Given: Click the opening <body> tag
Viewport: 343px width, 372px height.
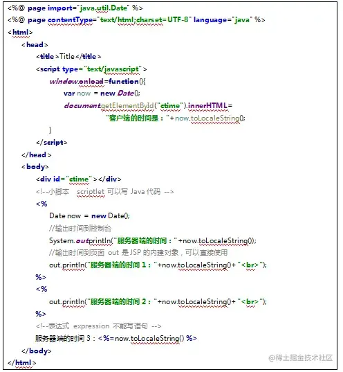Looking at the screenshot, I should pos(35,167).
